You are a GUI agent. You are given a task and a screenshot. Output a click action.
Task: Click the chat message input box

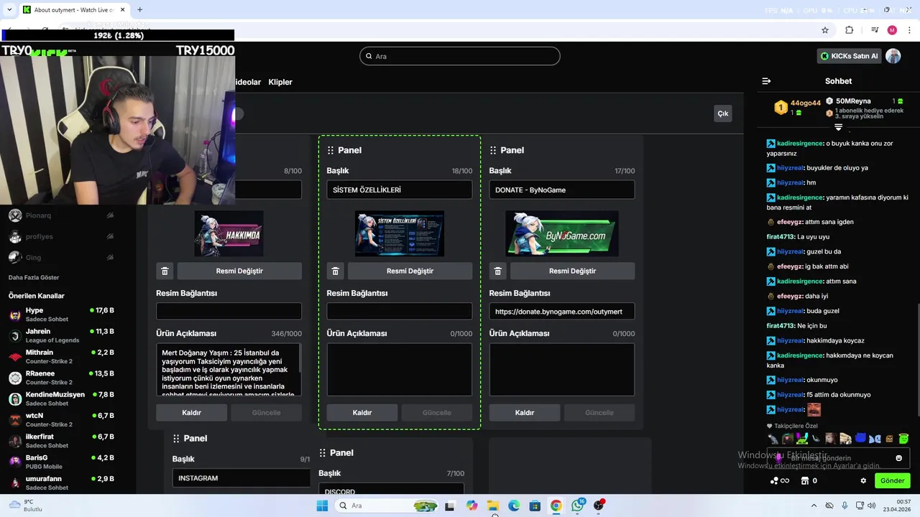point(838,458)
